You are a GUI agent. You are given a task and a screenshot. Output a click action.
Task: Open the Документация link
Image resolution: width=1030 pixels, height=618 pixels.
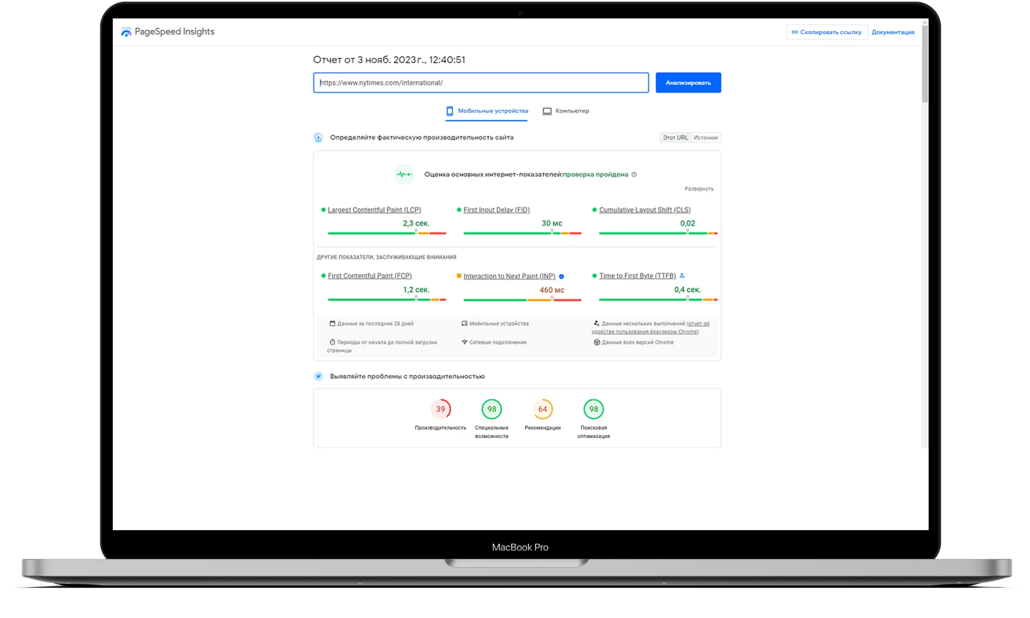pyautogui.click(x=893, y=33)
